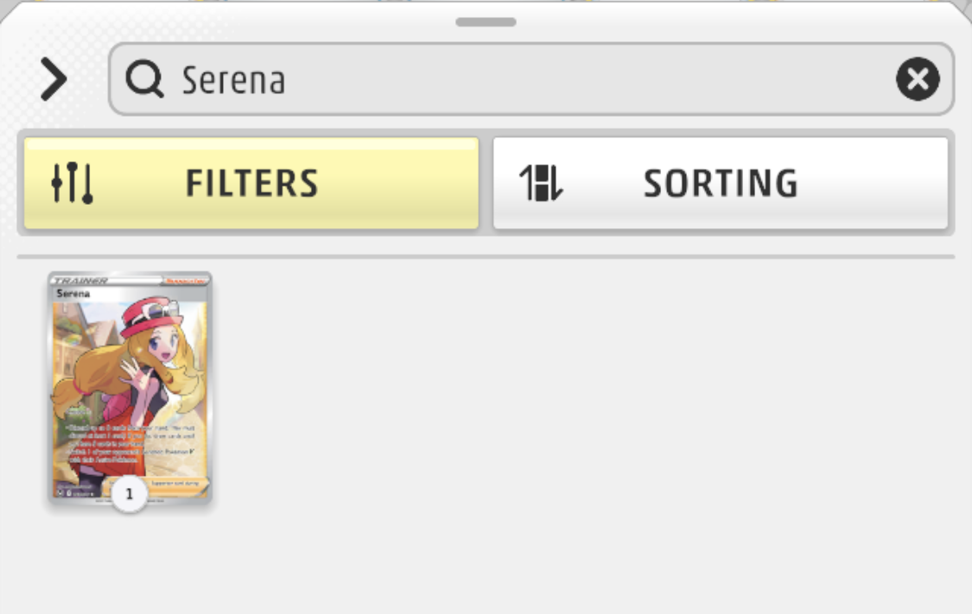The width and height of the screenshot is (972, 614).
Task: Select the Serena trainer card
Action: 130,380
